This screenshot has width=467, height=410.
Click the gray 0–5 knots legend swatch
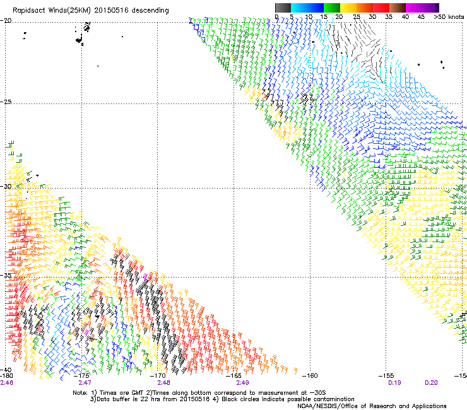(283, 8)
